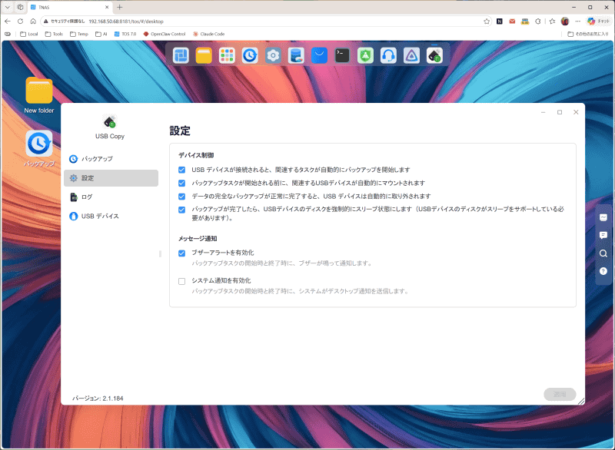Open a new browser tab
Image resolution: width=615 pixels, height=450 pixels.
[120, 7]
